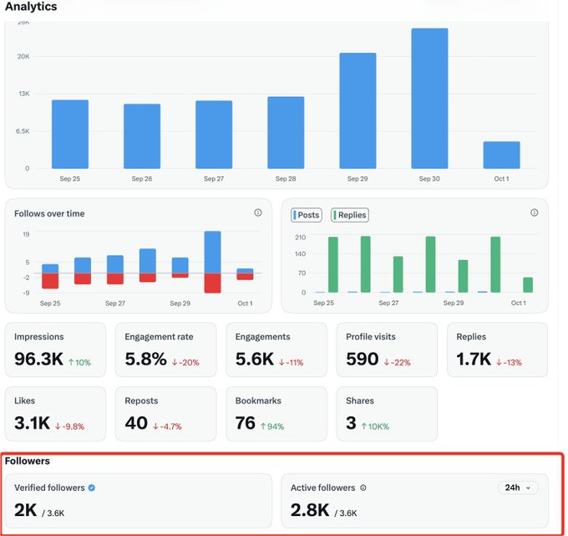
Task: Click the -22% profile visits change
Action: point(398,362)
